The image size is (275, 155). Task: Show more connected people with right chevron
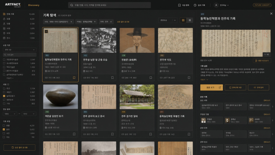272,120
